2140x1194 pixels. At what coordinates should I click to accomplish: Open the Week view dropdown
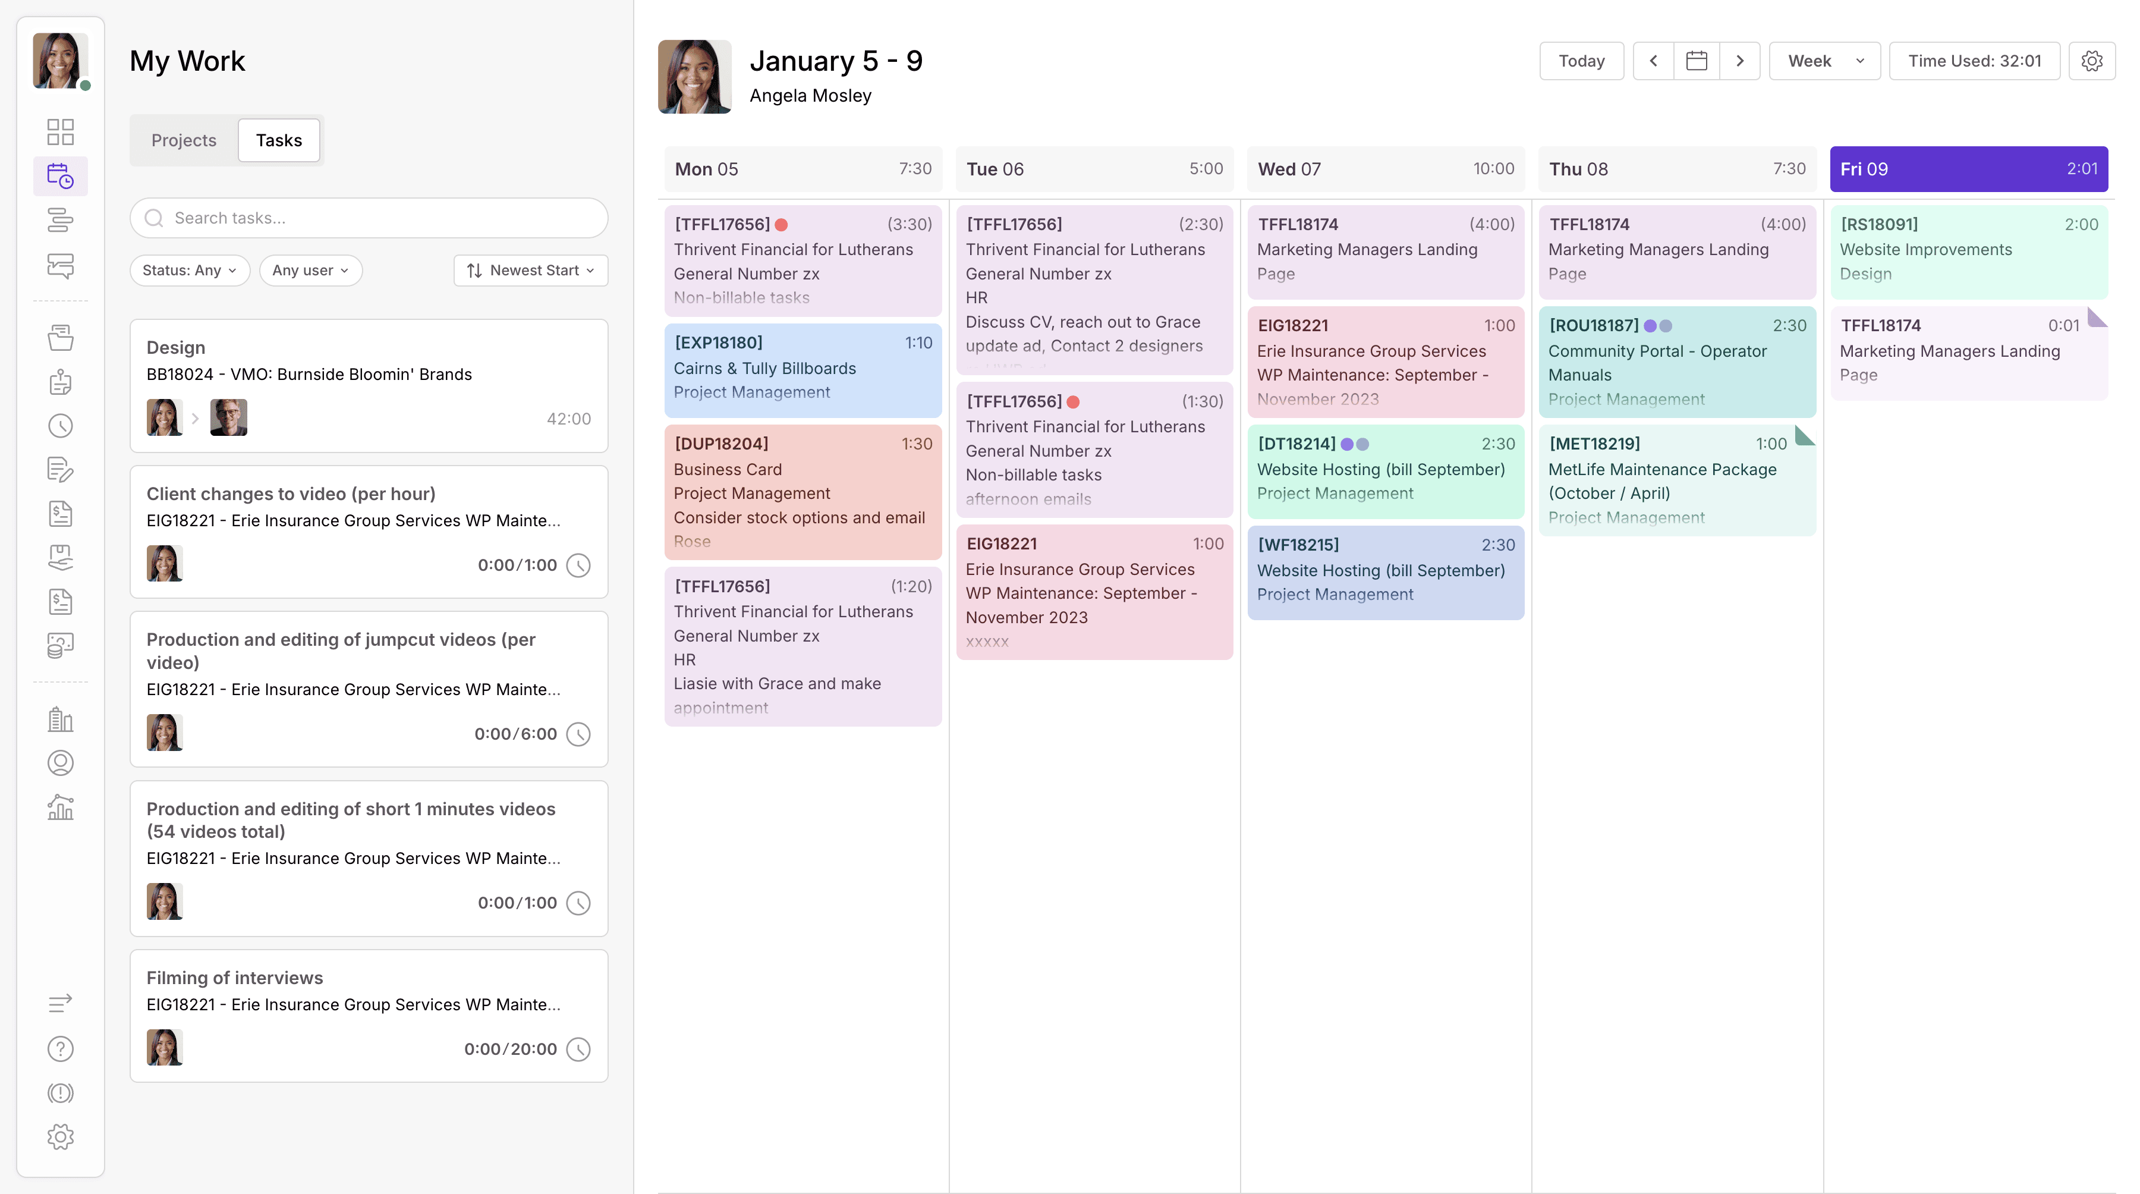pos(1824,61)
